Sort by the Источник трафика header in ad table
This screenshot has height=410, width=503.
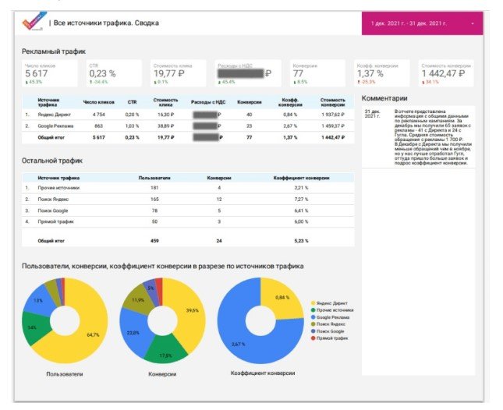[48, 102]
